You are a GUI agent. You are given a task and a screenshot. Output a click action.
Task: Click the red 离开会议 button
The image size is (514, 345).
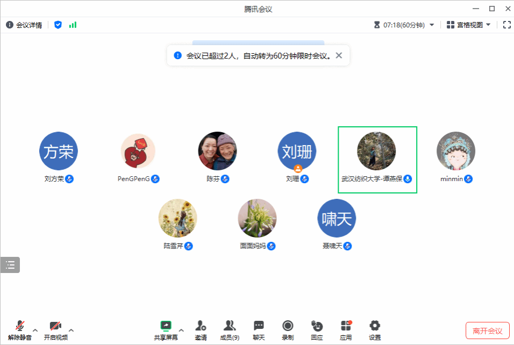(x=487, y=330)
